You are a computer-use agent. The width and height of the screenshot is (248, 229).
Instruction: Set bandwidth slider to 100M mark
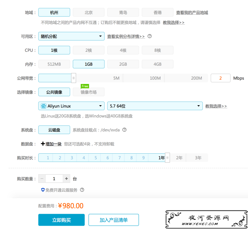155,78
